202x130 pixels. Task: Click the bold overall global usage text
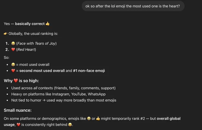tap(92, 121)
